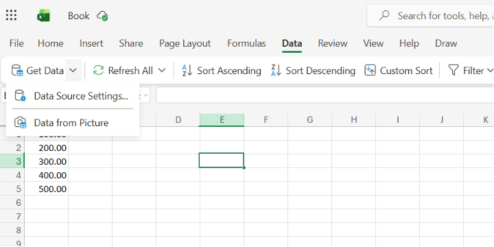
Task: Switch to the Review tab
Action: pos(333,43)
